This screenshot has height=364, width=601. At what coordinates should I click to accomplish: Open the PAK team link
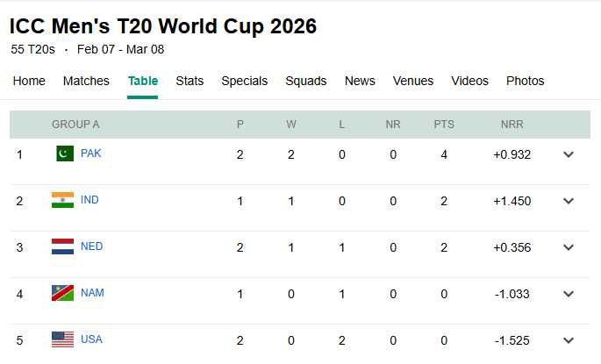[x=91, y=153]
